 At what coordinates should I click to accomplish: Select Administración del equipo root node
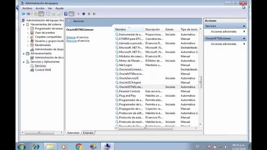point(45,20)
